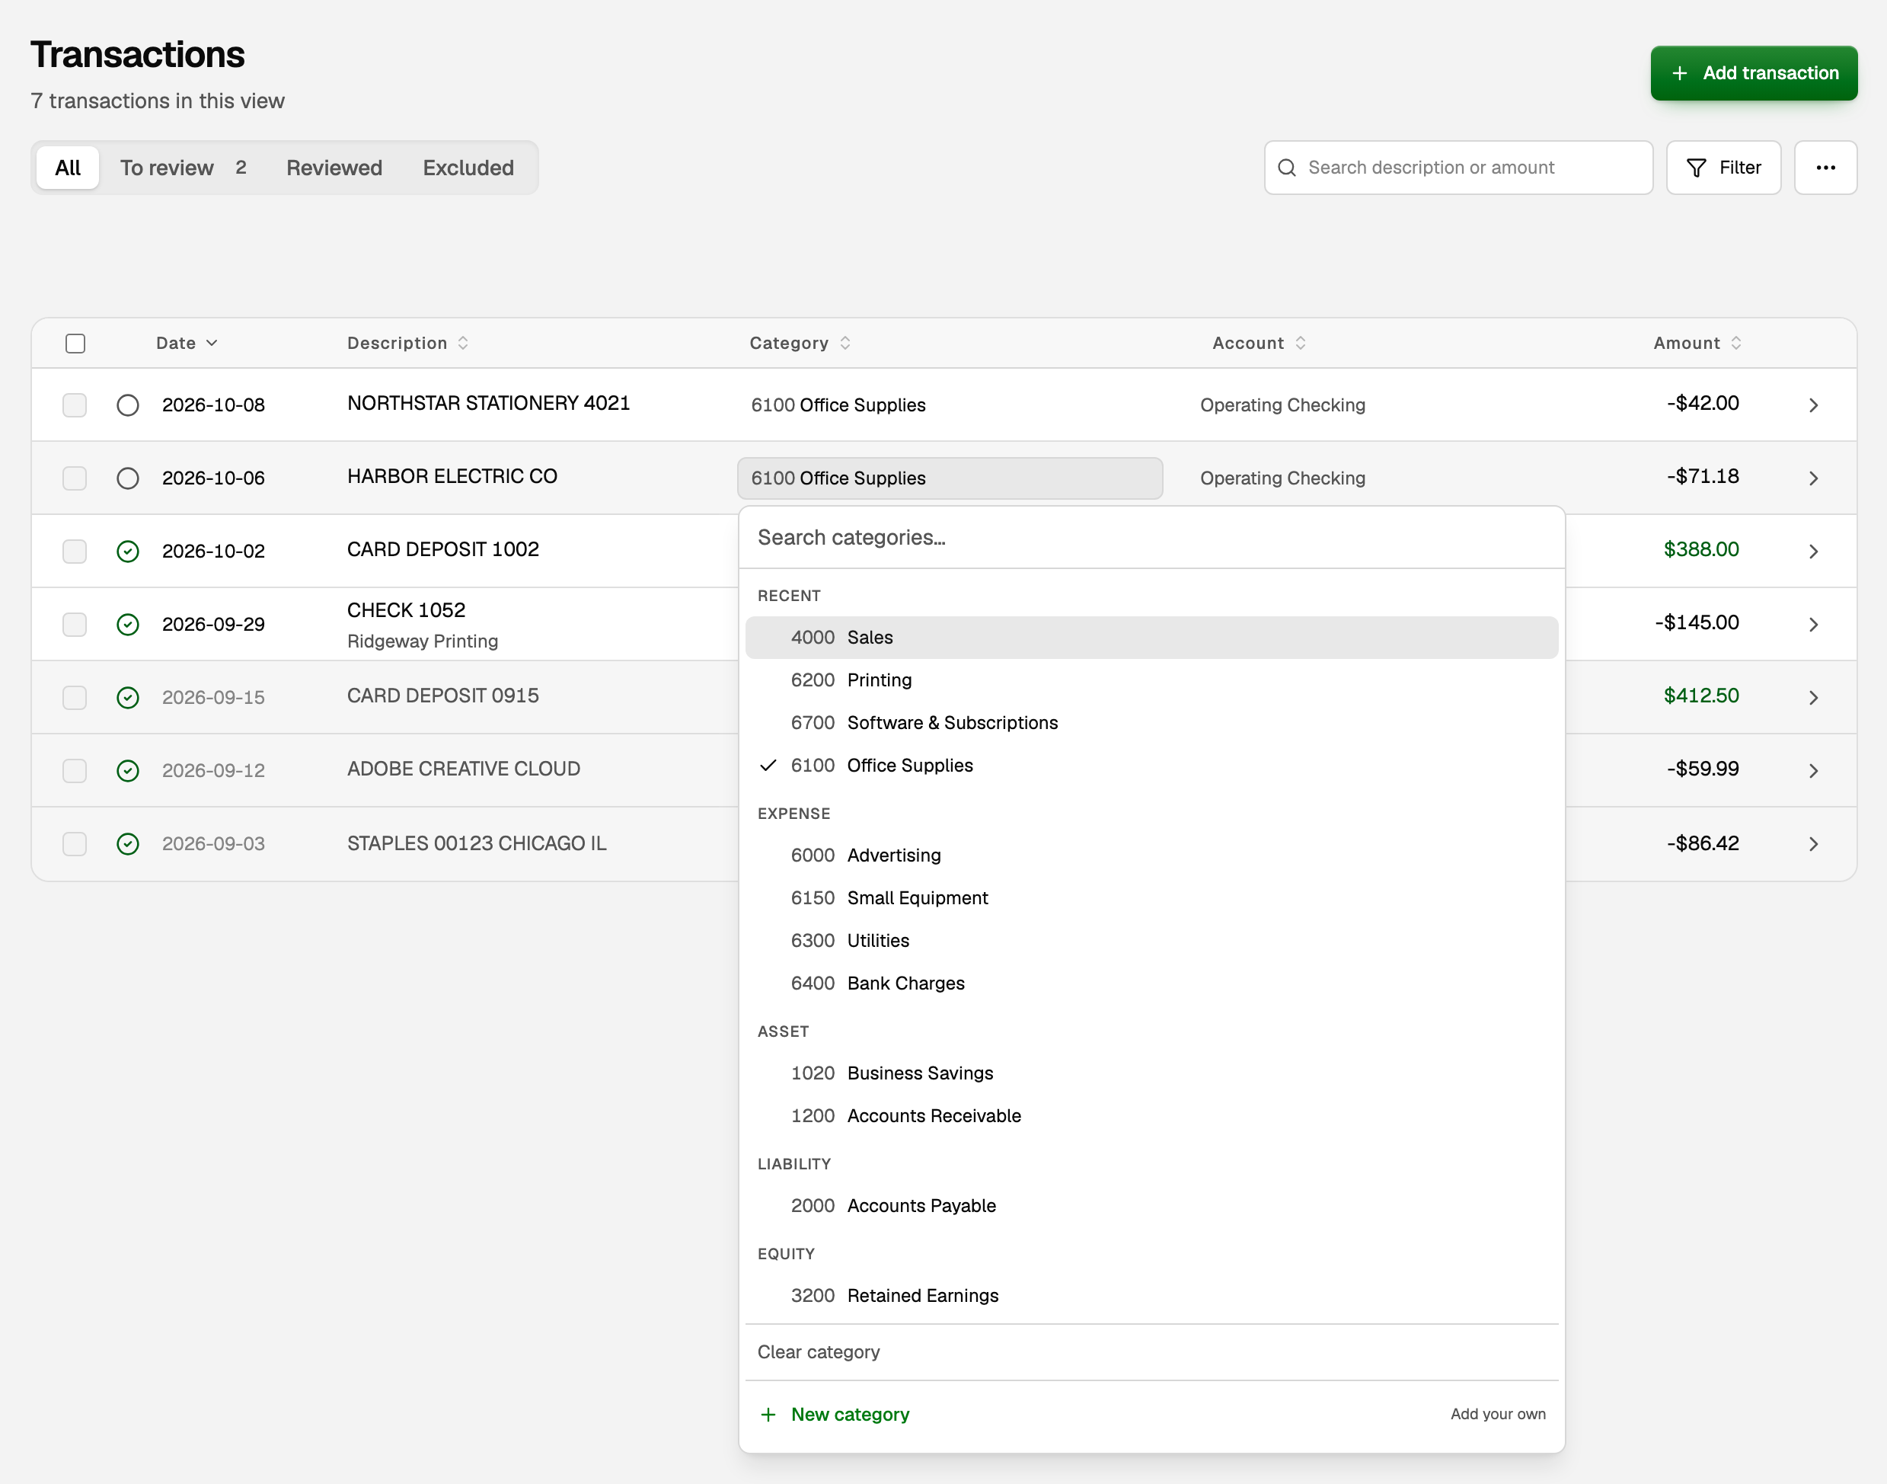The height and width of the screenshot is (1484, 1887).
Task: Choose 6400 Bank Charges category
Action: 1151,983
